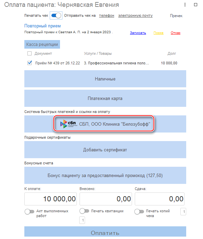Enable Акт выполненных работ toggle
This screenshot has height=239, width=203.
click(29, 212)
